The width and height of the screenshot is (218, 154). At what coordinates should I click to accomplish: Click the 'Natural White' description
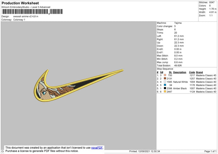pos(180,82)
